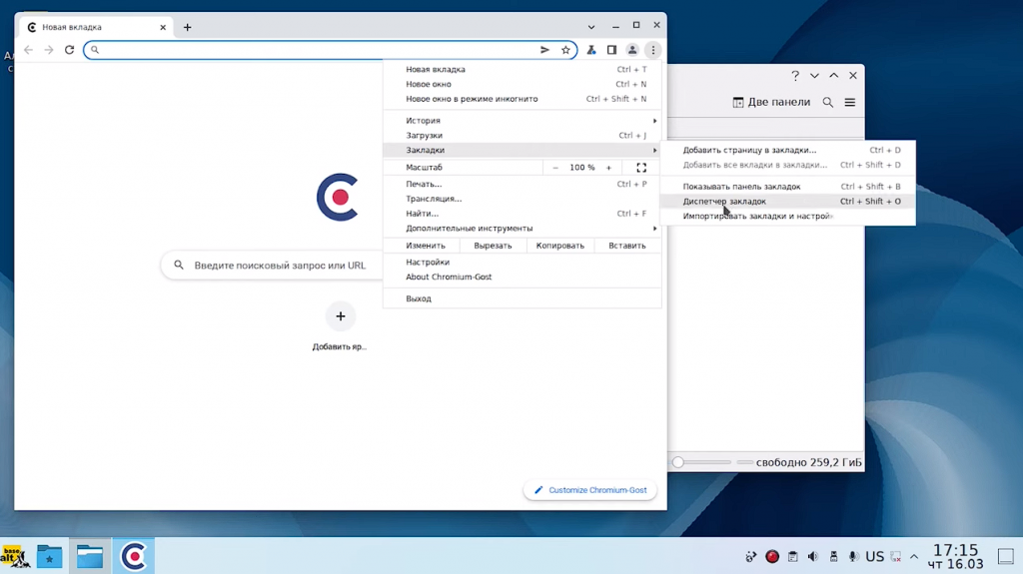1023x574 pixels.
Task: Adjust the zoom slider in file manager
Action: (x=678, y=462)
